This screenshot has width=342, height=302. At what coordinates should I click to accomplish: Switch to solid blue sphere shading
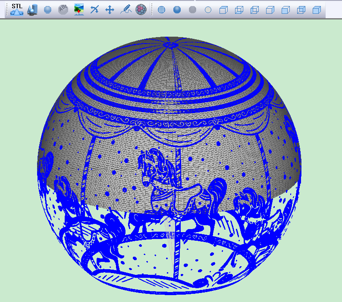tap(177, 10)
